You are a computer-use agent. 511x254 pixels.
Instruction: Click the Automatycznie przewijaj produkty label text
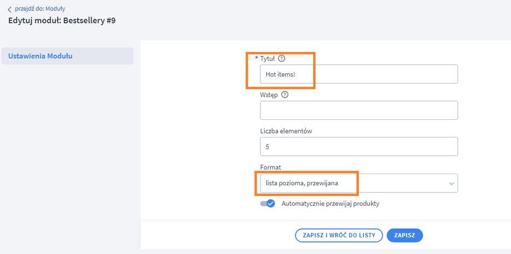coord(330,204)
